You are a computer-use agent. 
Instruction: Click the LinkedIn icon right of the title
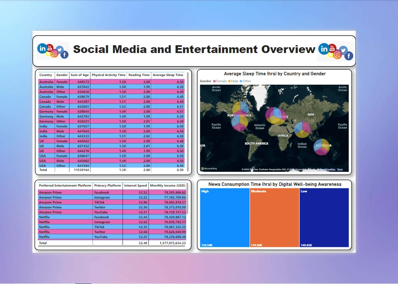coord(324,49)
